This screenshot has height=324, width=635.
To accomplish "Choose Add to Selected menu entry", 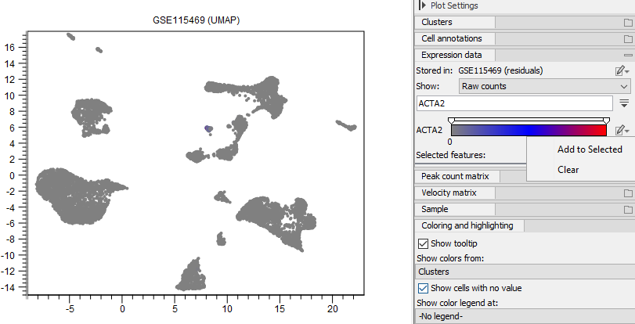I will click(590, 149).
